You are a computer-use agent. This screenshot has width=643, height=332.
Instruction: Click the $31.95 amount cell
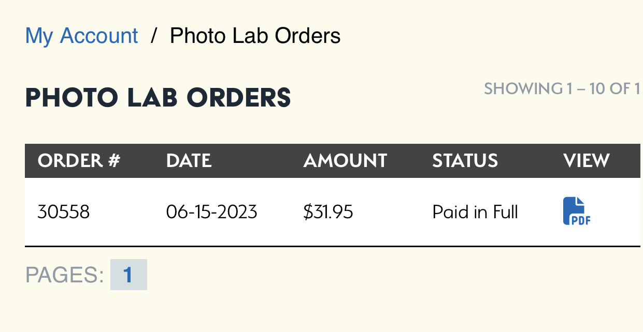pos(328,212)
